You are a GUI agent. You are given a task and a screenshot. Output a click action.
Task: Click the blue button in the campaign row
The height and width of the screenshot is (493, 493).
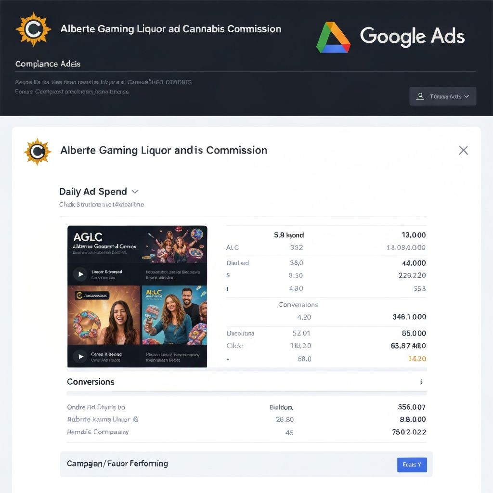point(412,465)
